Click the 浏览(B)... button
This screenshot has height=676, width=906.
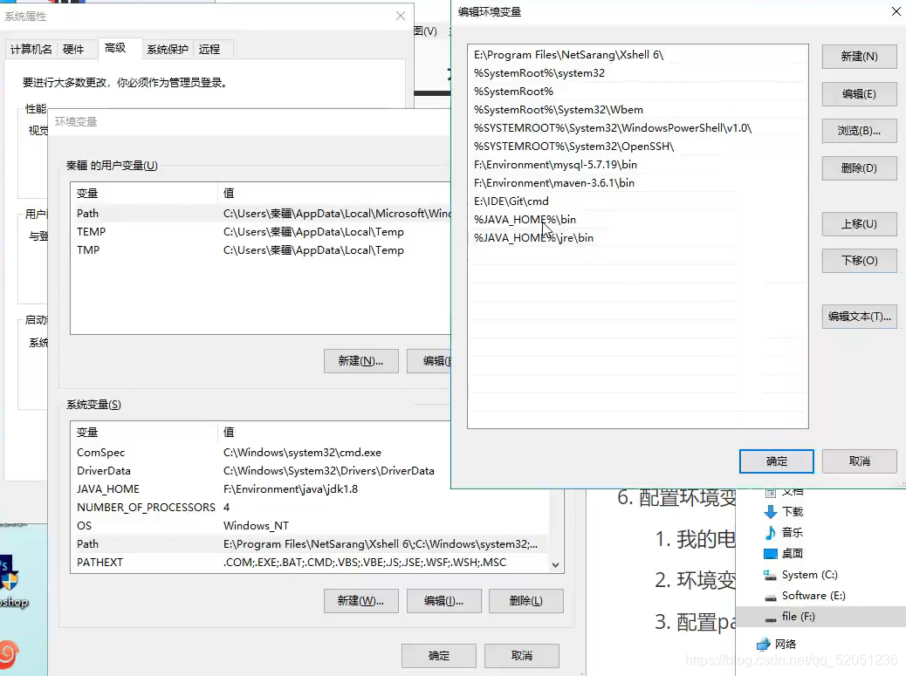pos(859,131)
